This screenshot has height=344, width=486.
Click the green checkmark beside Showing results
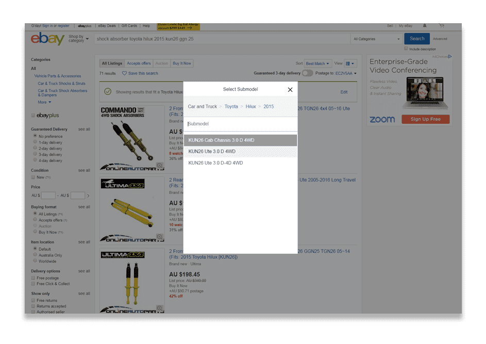pos(108,91)
